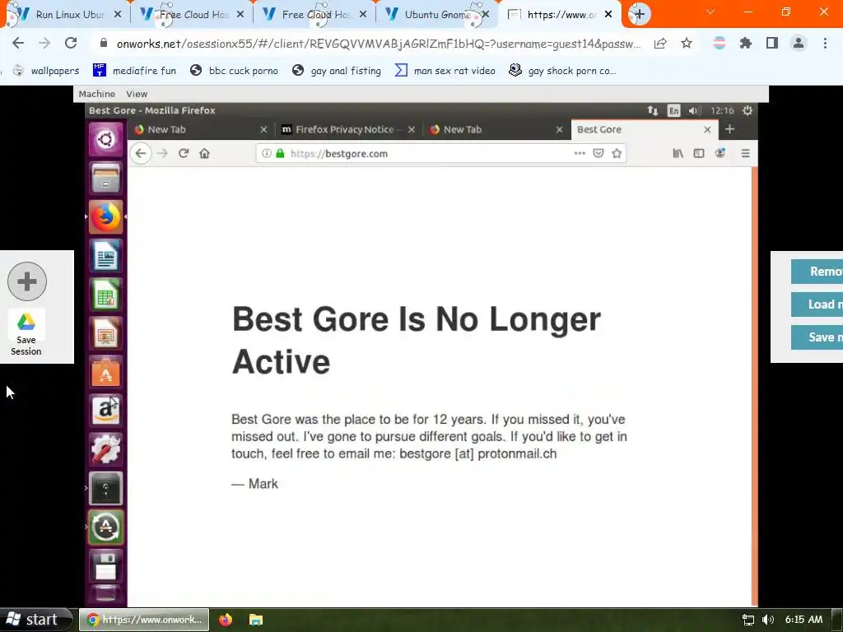Viewport: 843px width, 632px height.
Task: Click Ubuntu network indicator arrows
Action: 653,110
